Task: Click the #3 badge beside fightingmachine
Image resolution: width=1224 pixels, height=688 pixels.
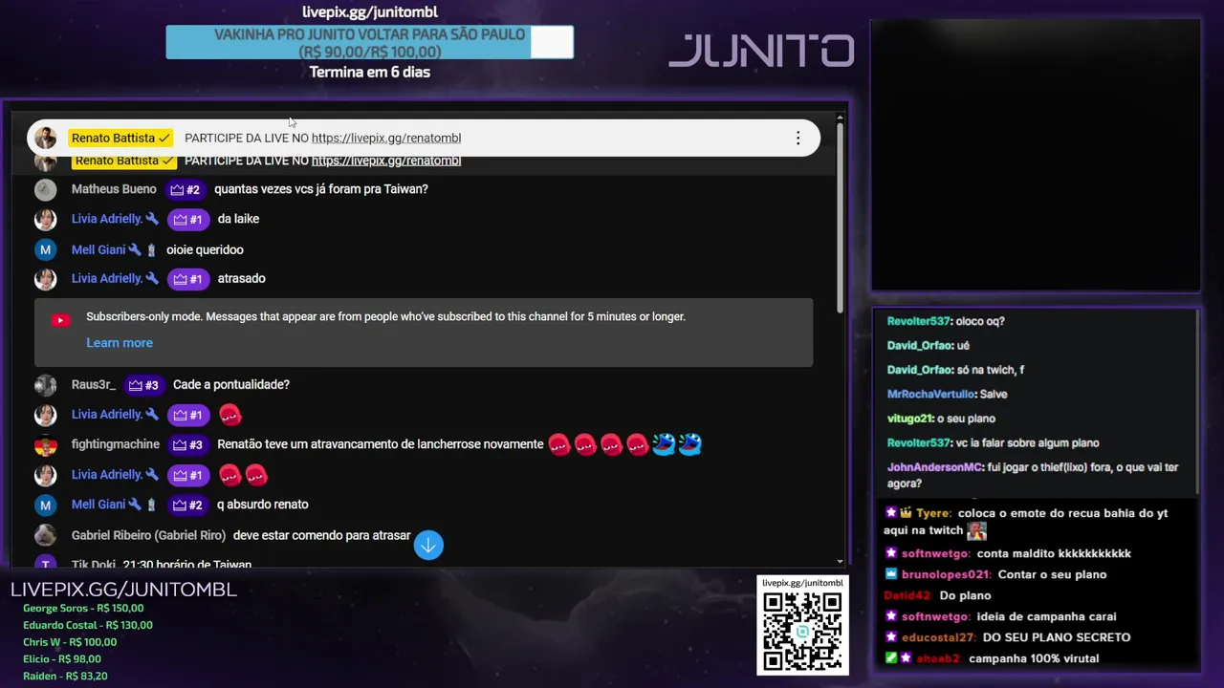Action: tap(187, 445)
